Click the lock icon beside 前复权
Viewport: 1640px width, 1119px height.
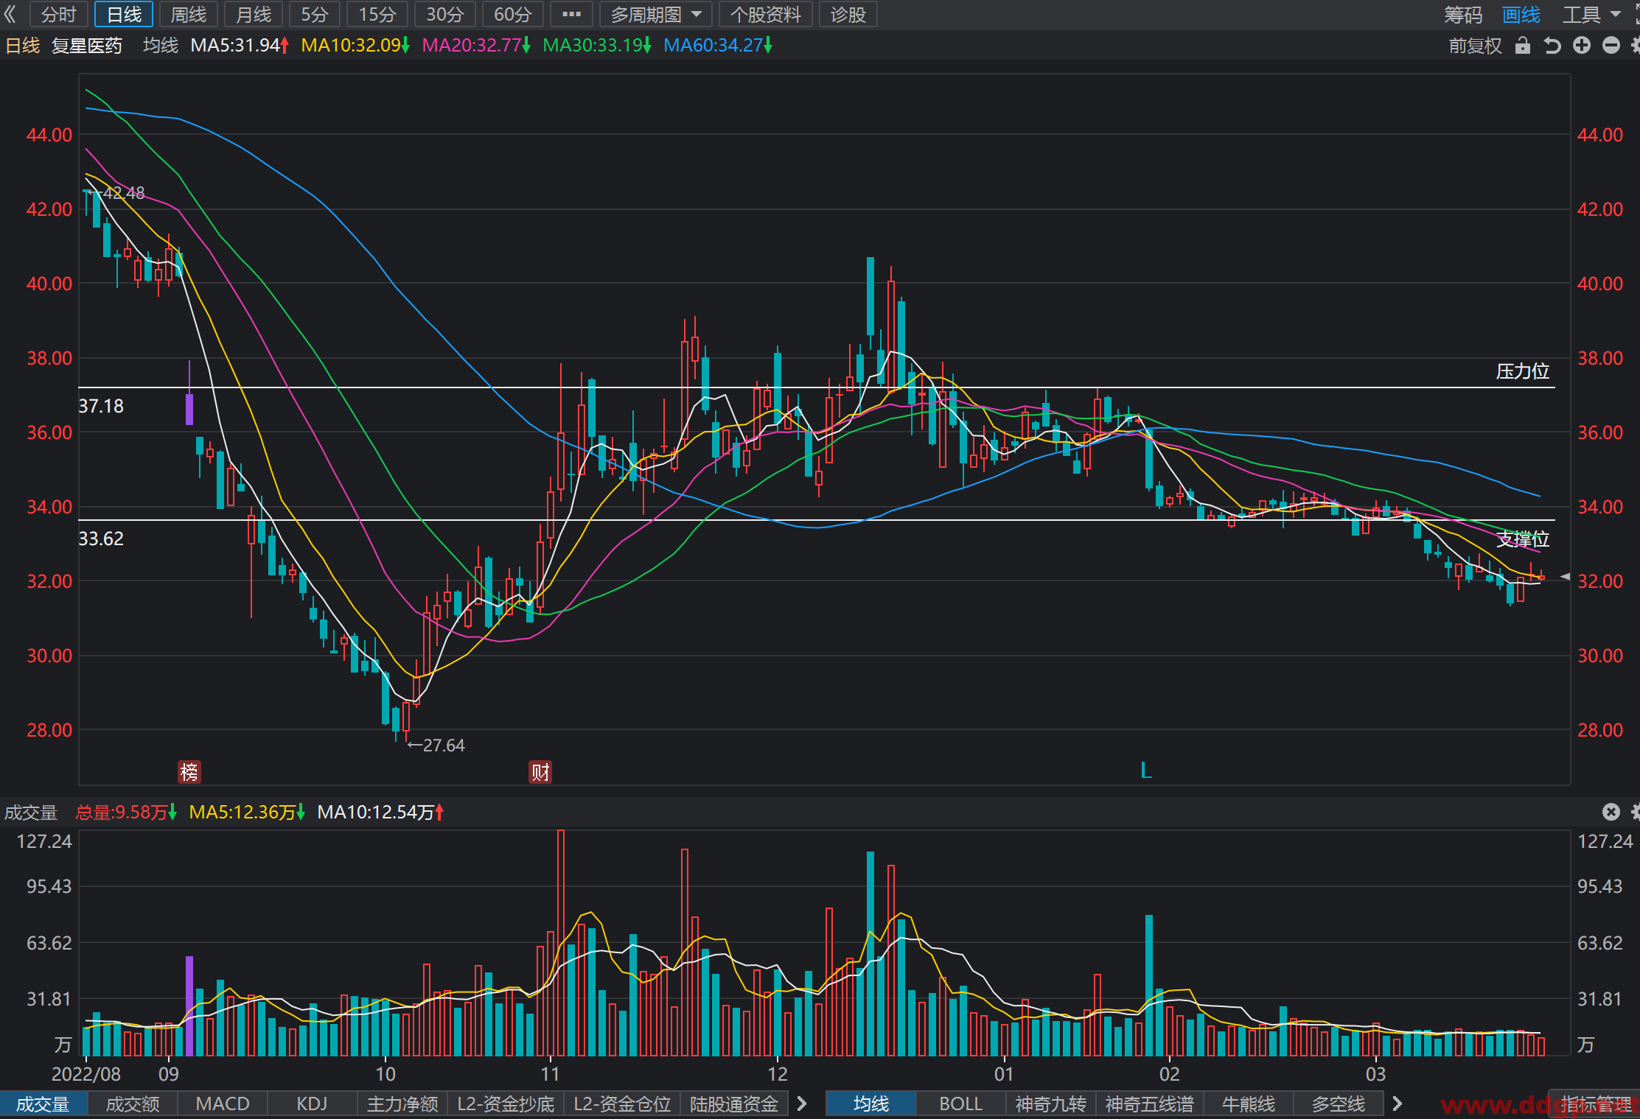click(1522, 46)
